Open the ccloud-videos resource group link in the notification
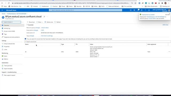The image size is (171, 96). 152,18
